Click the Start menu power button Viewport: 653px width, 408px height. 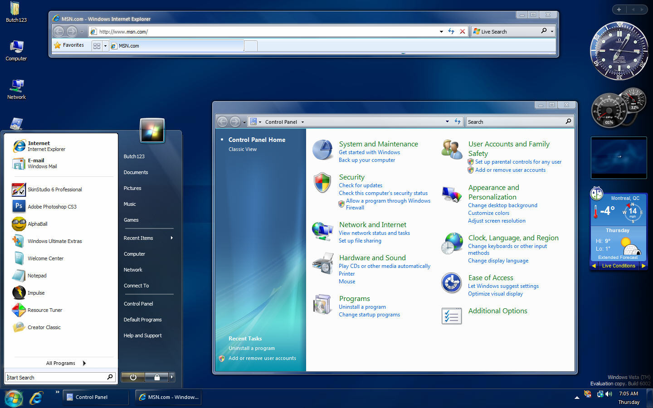pos(133,377)
